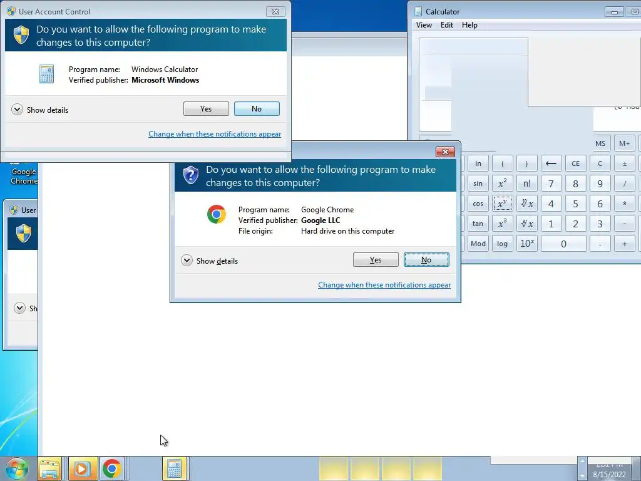This screenshot has width=641, height=481.
Task: Open the View menu in Calculator
Action: 424,25
